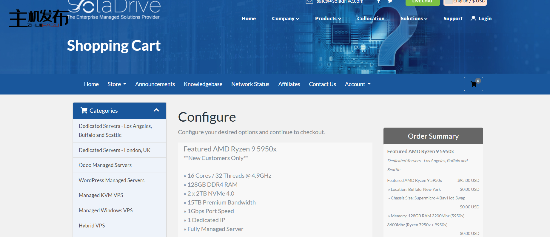This screenshot has height=237, width=550.
Task: Open the Account dropdown menu
Action: click(358, 84)
